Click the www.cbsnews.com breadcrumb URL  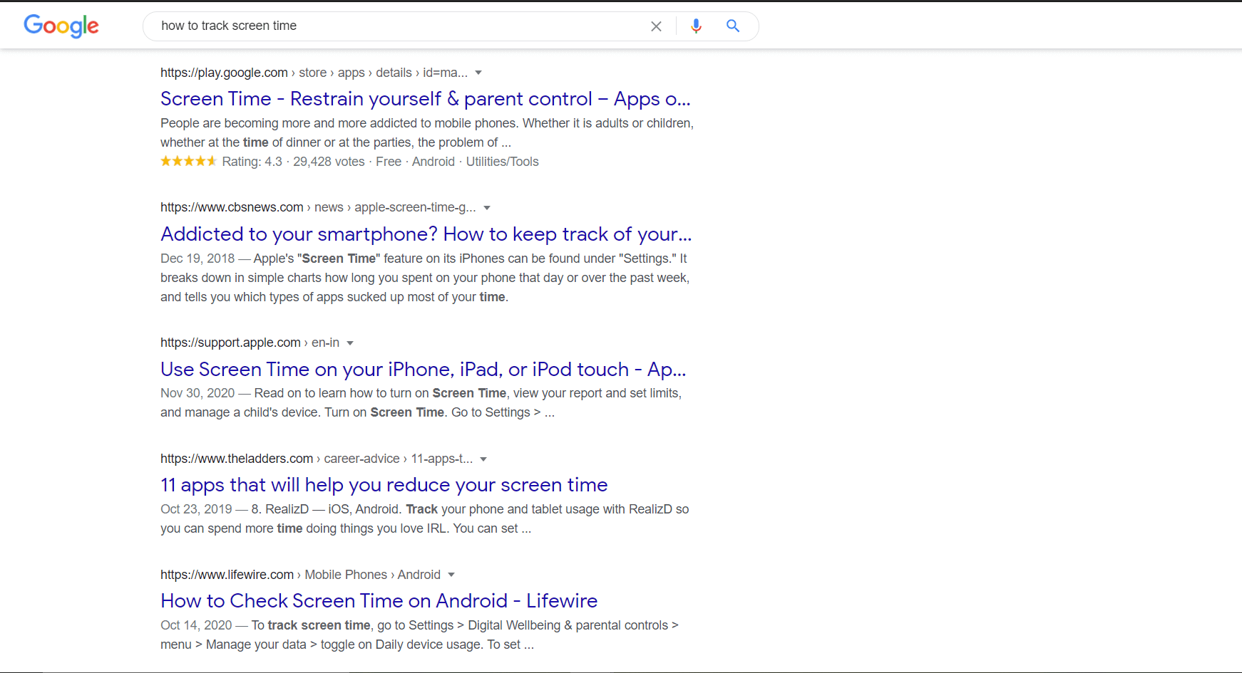[x=232, y=207]
